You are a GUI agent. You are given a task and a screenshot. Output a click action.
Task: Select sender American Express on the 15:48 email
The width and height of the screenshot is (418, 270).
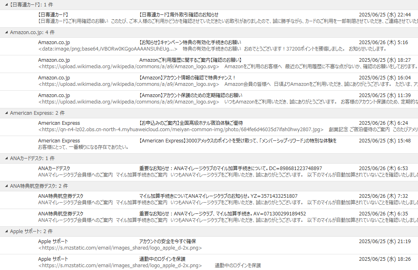[59, 140]
